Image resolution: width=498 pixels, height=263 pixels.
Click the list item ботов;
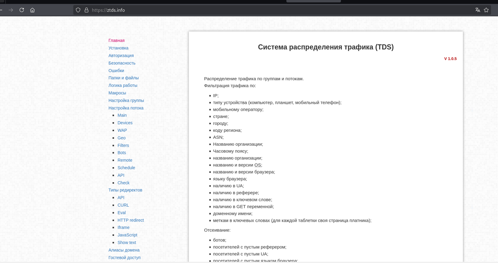[x=220, y=240]
